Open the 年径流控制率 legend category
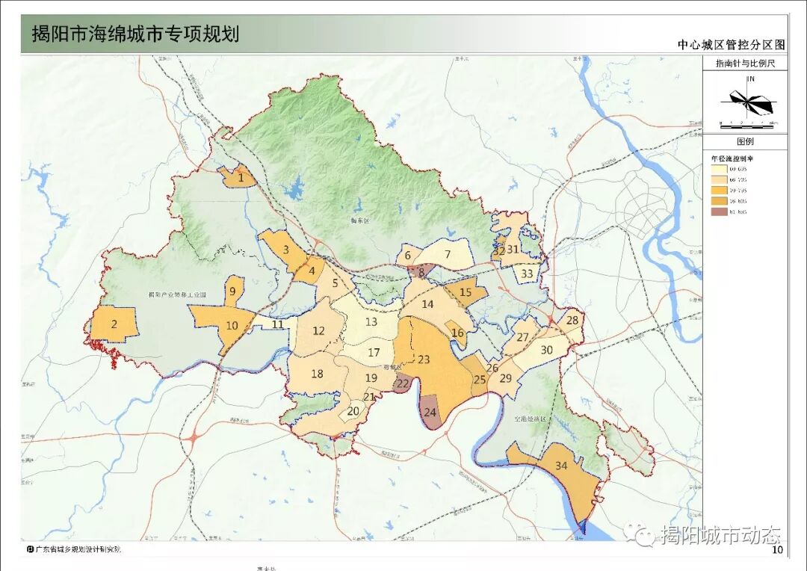The image size is (807, 571). 733,157
